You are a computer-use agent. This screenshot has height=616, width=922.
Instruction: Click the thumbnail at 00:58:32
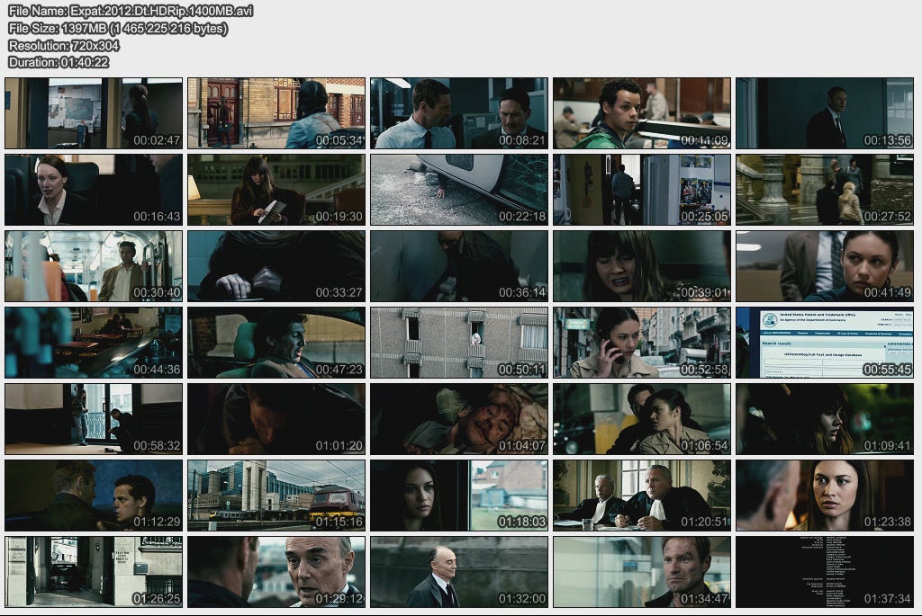click(94, 419)
